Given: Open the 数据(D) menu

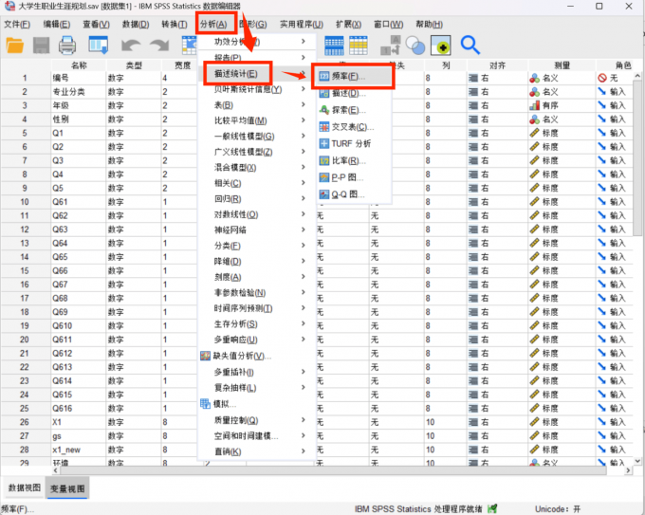Looking at the screenshot, I should click(x=136, y=25).
